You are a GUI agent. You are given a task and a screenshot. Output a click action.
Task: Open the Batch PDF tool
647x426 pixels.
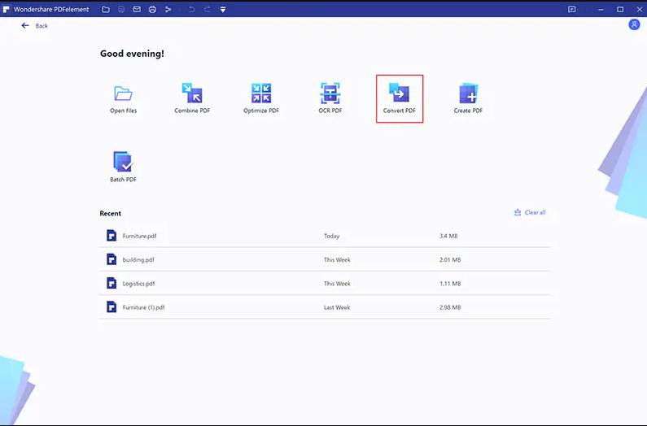tap(123, 167)
